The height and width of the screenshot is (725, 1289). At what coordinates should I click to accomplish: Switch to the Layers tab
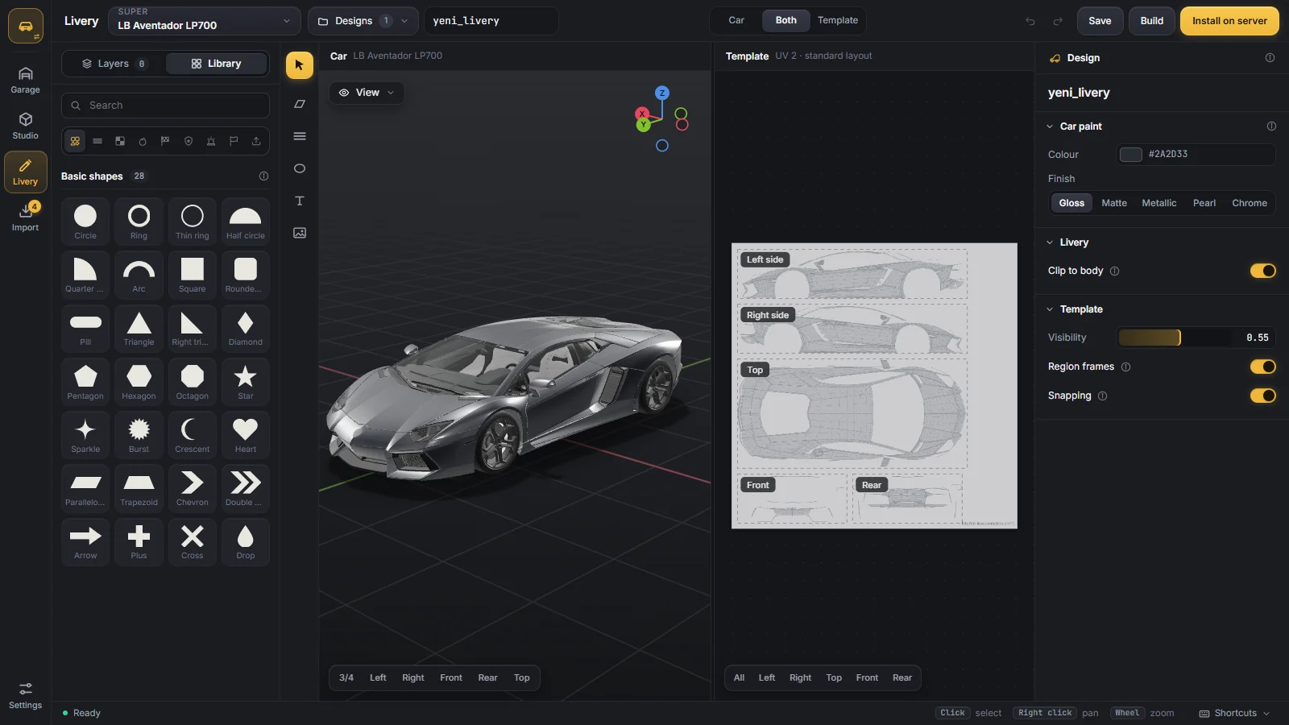(x=114, y=64)
